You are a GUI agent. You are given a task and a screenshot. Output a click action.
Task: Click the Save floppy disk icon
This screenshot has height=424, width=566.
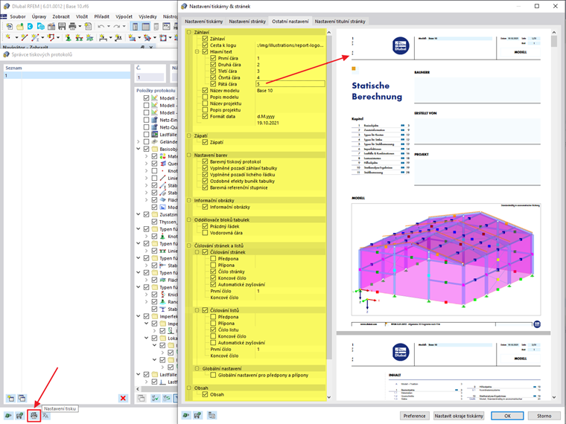pos(62,26)
